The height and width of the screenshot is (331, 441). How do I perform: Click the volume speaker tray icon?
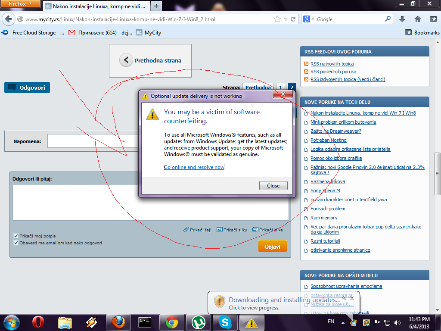point(398,322)
